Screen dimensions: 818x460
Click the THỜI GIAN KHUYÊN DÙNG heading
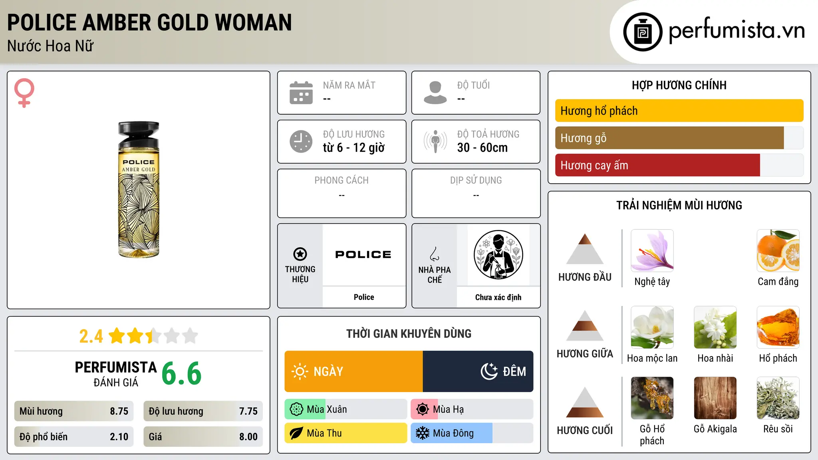click(x=409, y=333)
